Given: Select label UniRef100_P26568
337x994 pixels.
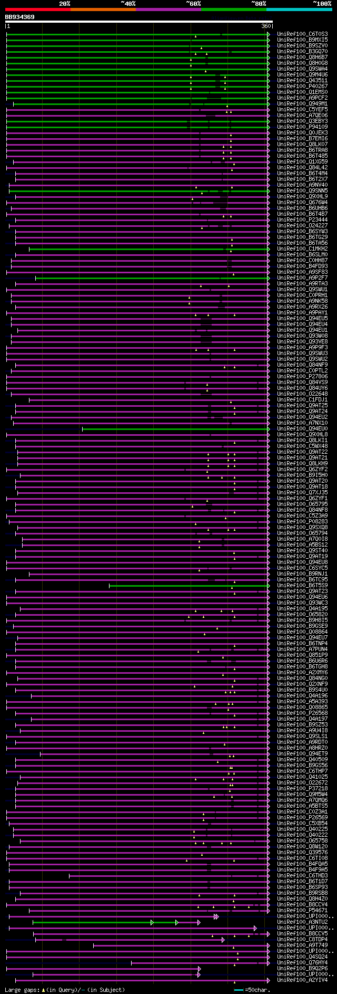Looking at the screenshot, I should 302,713.
